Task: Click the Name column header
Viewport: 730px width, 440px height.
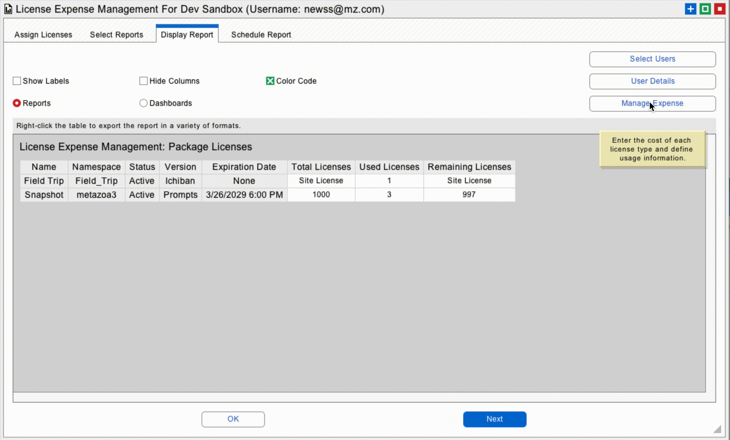Action: point(44,167)
